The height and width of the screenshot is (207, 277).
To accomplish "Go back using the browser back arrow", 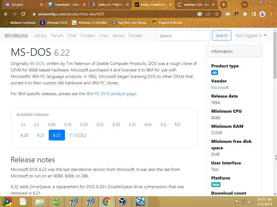I will pyautogui.click(x=6, y=14).
